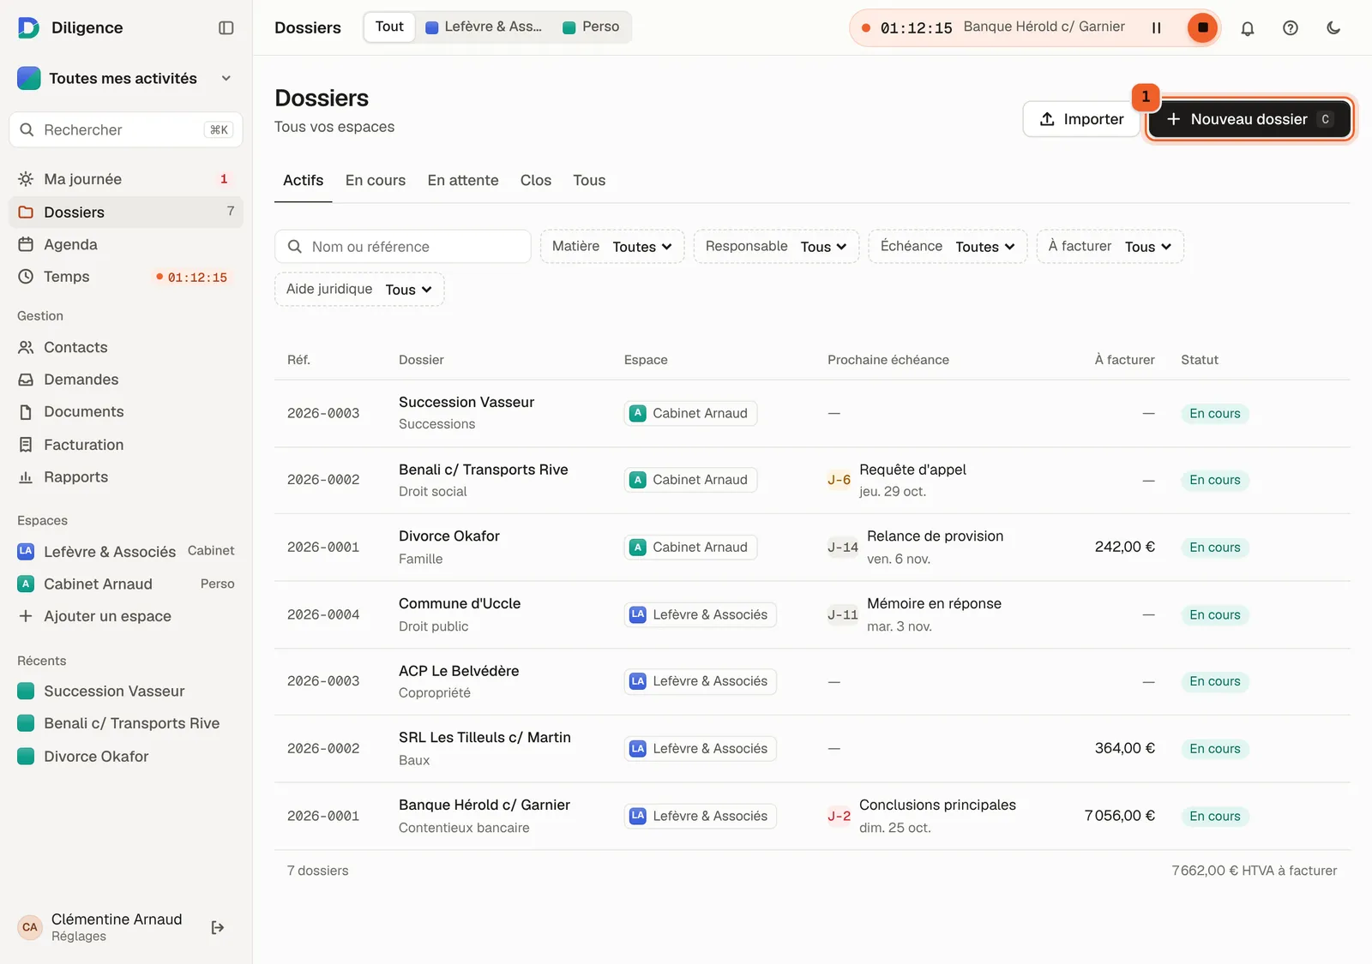Stop the timer with the red button
Viewport: 1372px width, 964px height.
pos(1202,27)
